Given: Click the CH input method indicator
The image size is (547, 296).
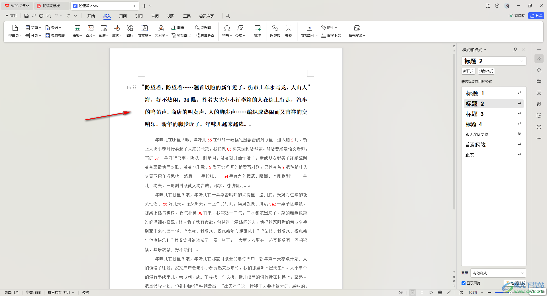Looking at the screenshot, I should tap(537, 291).
